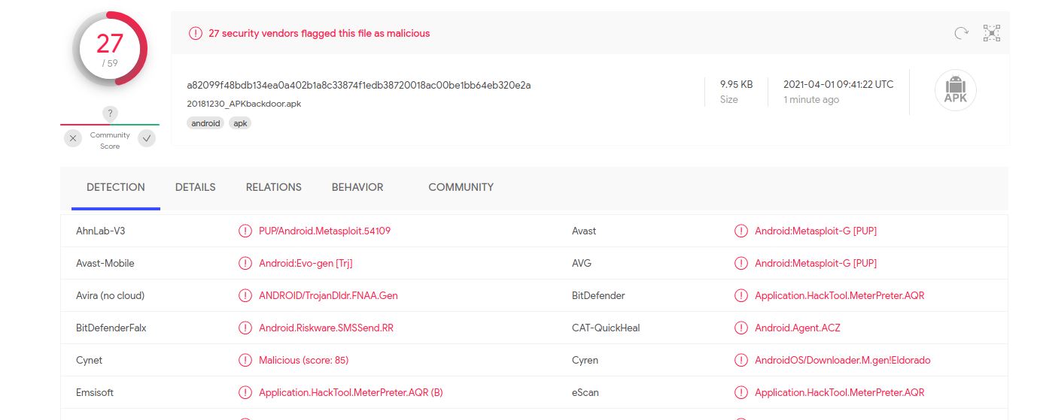This screenshot has width=1037, height=420.
Task: Click the reanalyze file refresh icon
Action: pos(961,33)
